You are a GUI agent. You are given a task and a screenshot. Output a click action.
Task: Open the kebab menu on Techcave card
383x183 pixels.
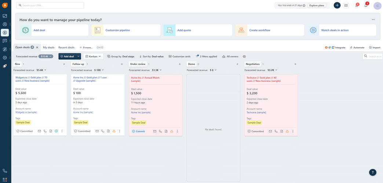point(293,131)
